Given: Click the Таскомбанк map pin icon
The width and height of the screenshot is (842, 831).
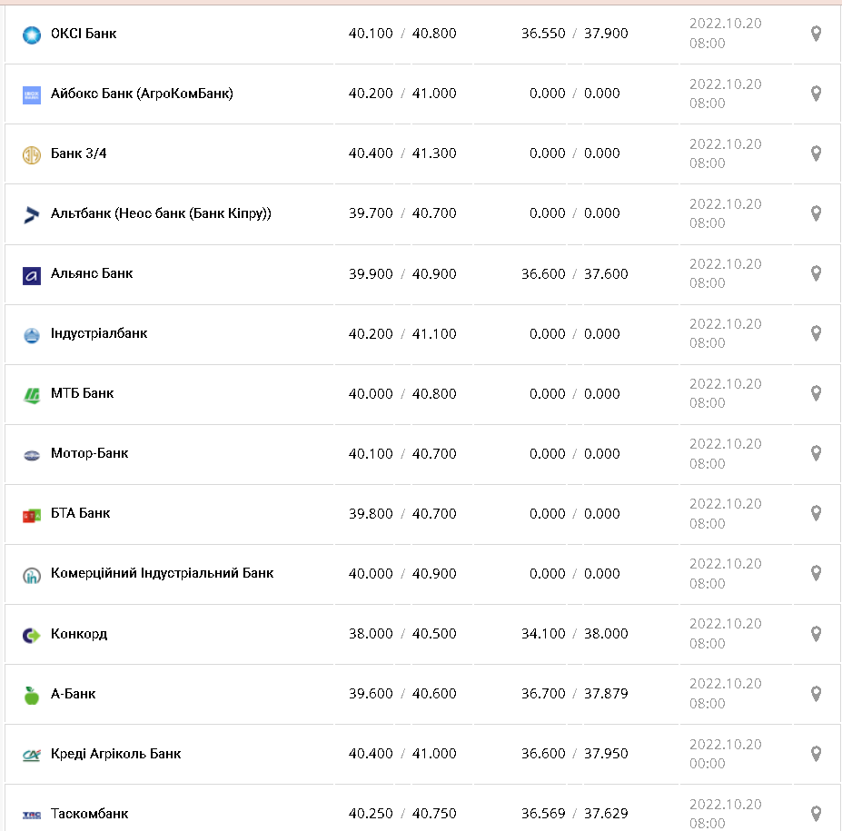Looking at the screenshot, I should coord(816,813).
